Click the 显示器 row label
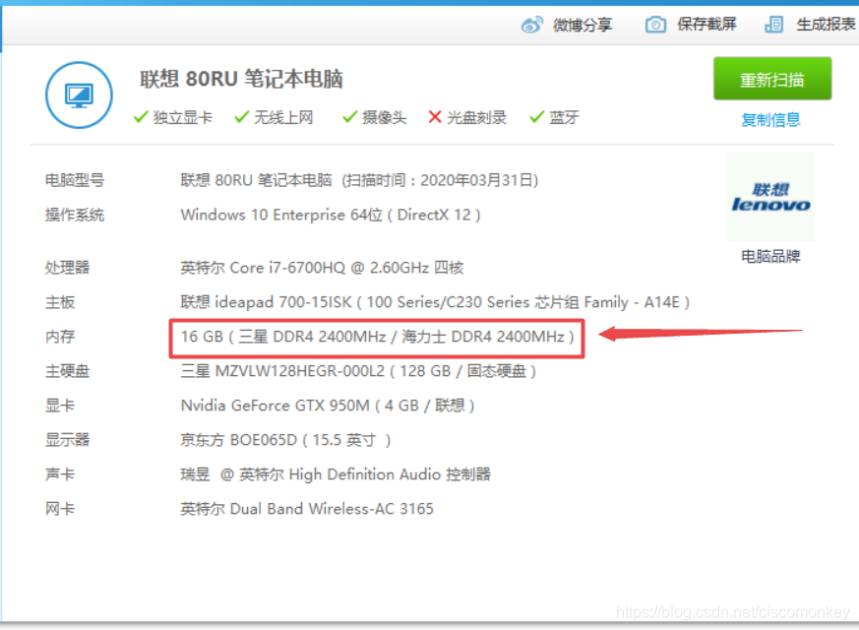Image resolution: width=859 pixels, height=630 pixels. pos(67,440)
